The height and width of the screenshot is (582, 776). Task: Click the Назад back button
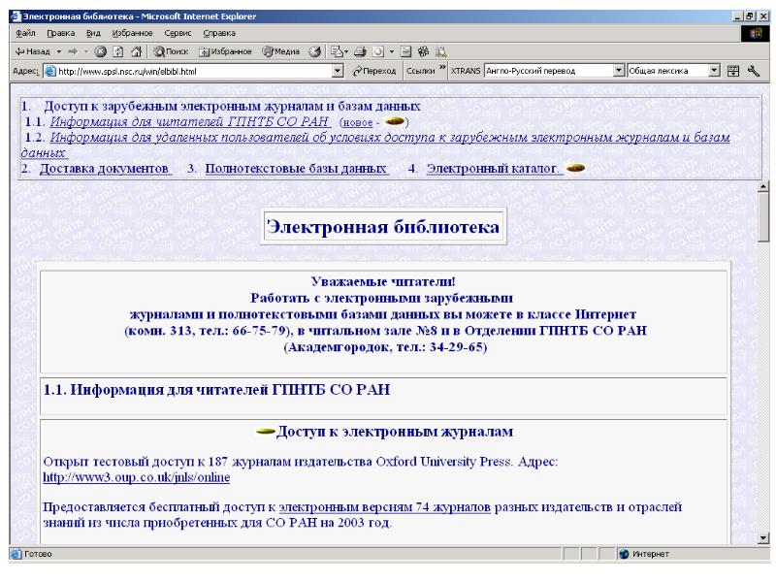(x=24, y=52)
